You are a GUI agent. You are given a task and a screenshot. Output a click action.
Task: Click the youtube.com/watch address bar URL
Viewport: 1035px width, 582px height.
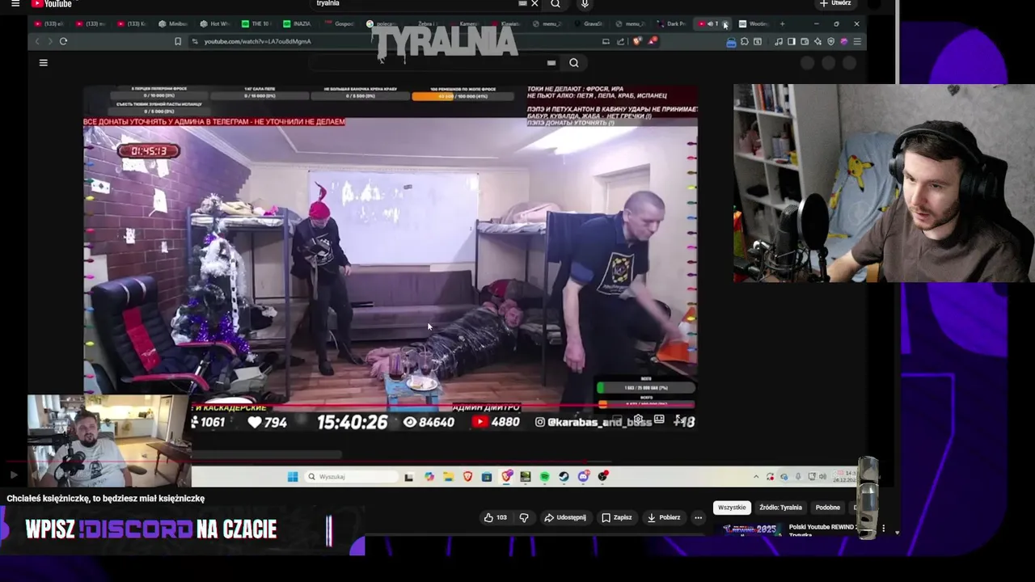[257, 41]
